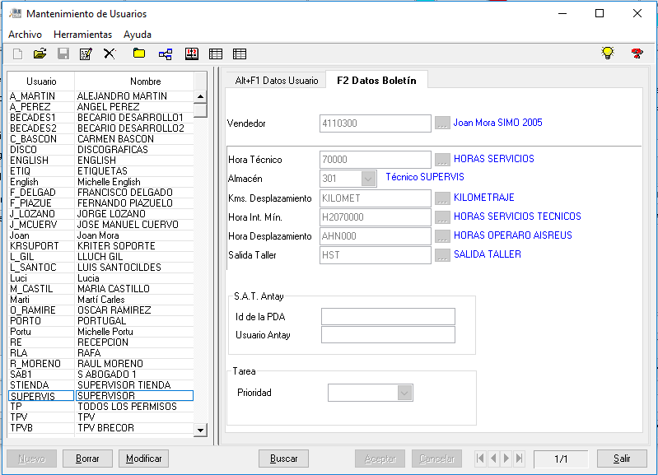Click the blue tree structure icon
658x475 pixels.
[x=166, y=54]
